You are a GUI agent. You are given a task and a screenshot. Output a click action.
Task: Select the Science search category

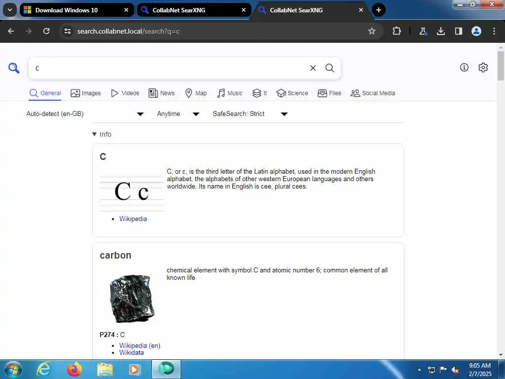(x=292, y=93)
